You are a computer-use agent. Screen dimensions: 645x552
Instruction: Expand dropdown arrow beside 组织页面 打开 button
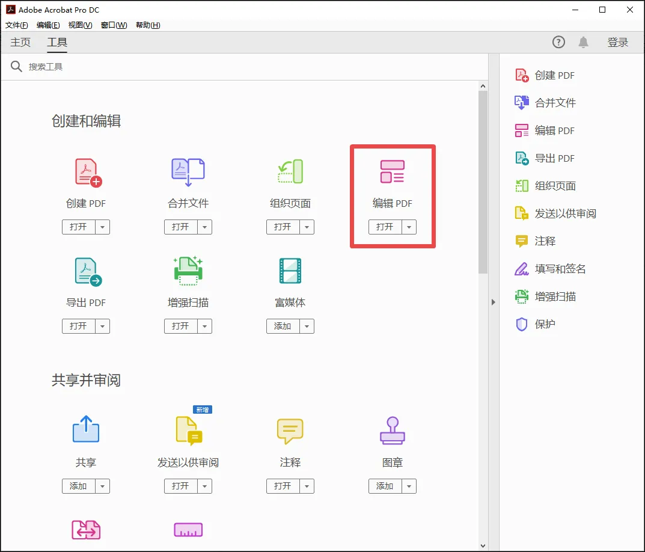tap(307, 227)
